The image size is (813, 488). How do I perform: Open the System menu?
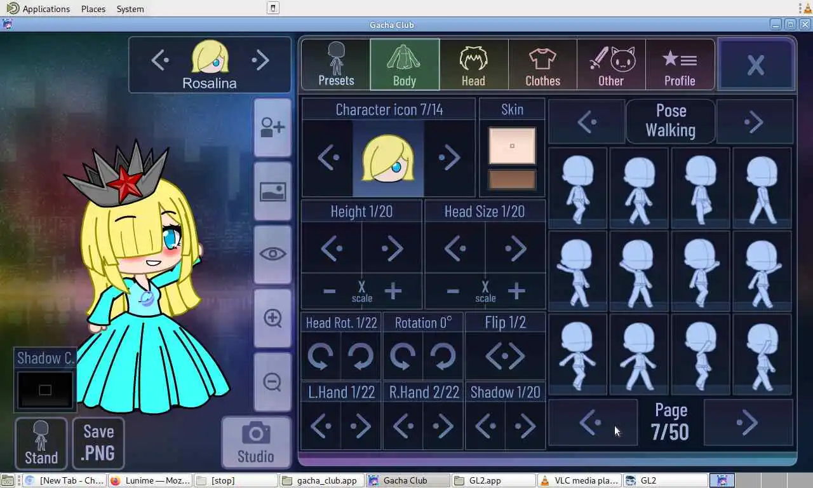[x=130, y=9]
